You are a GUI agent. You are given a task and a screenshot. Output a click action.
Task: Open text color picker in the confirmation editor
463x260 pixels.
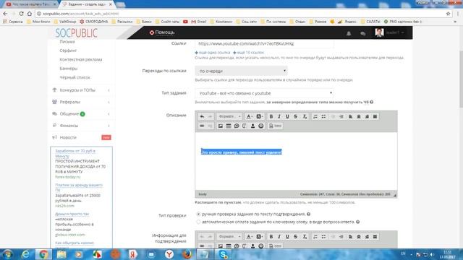click(250, 237)
